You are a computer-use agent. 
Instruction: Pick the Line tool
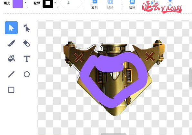tap(11, 74)
